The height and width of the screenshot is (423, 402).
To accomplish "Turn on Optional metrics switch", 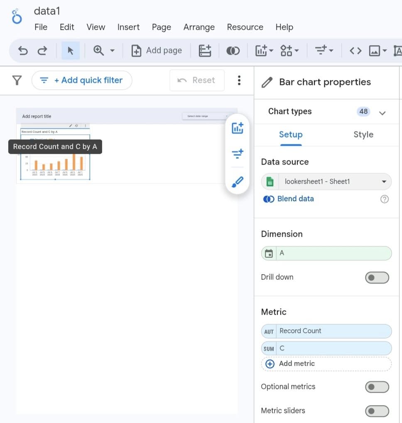I will click(377, 387).
